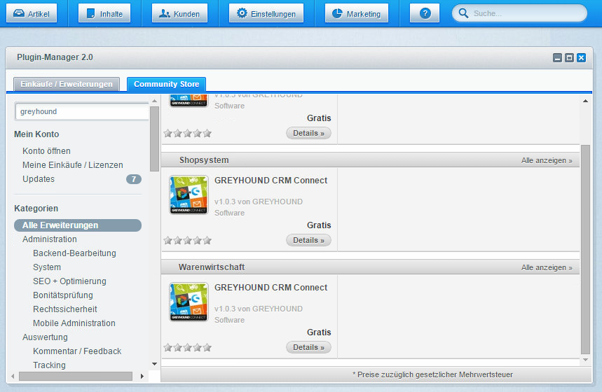Select Bonitätsprüfung subcategory
Screen dimensions: 602x392
click(x=63, y=295)
